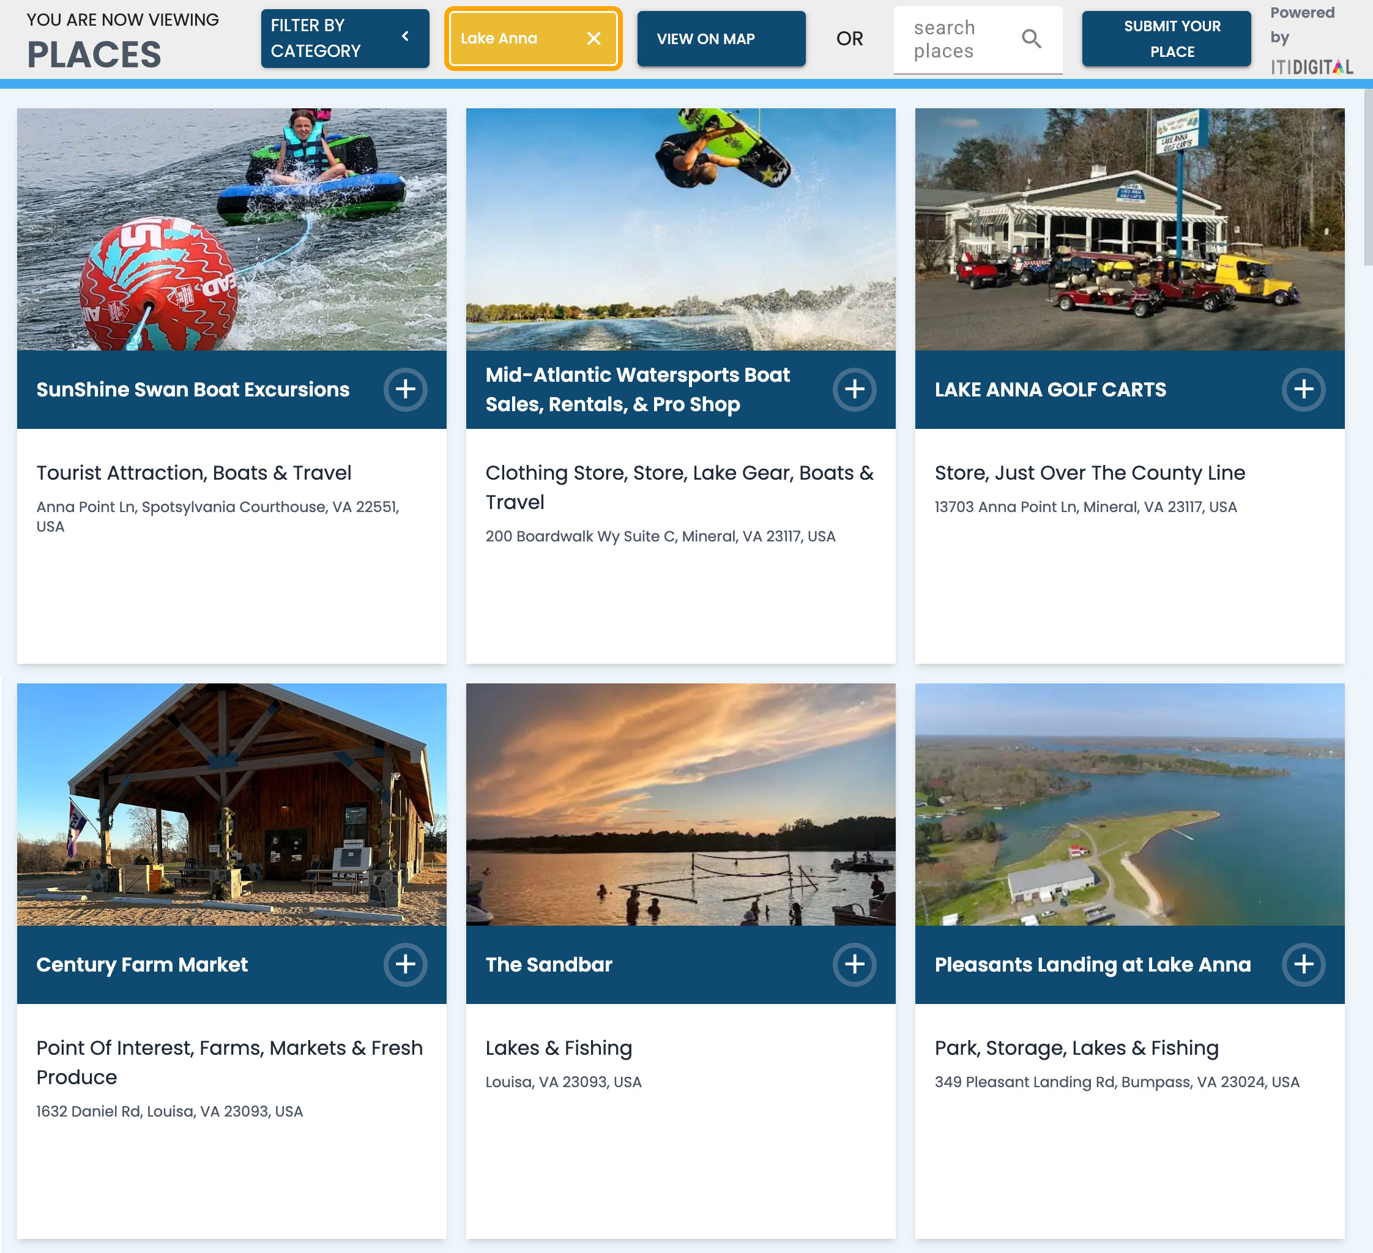Click Pleasants Landing at Lake Anna title

click(1092, 964)
